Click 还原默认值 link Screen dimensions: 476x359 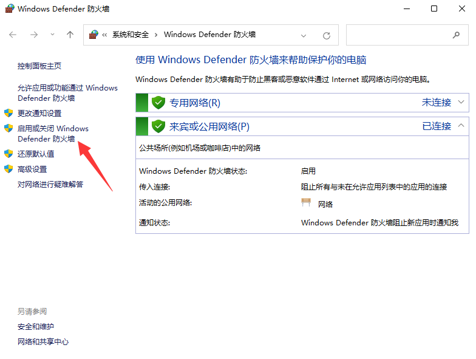click(36, 154)
